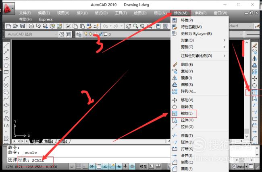Select the Spline draw tool
The image size is (262, 172).
click(x=6, y=98)
